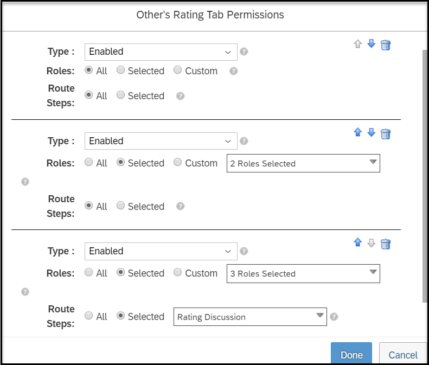Click the Cancel button
429x365 pixels.
coord(403,353)
